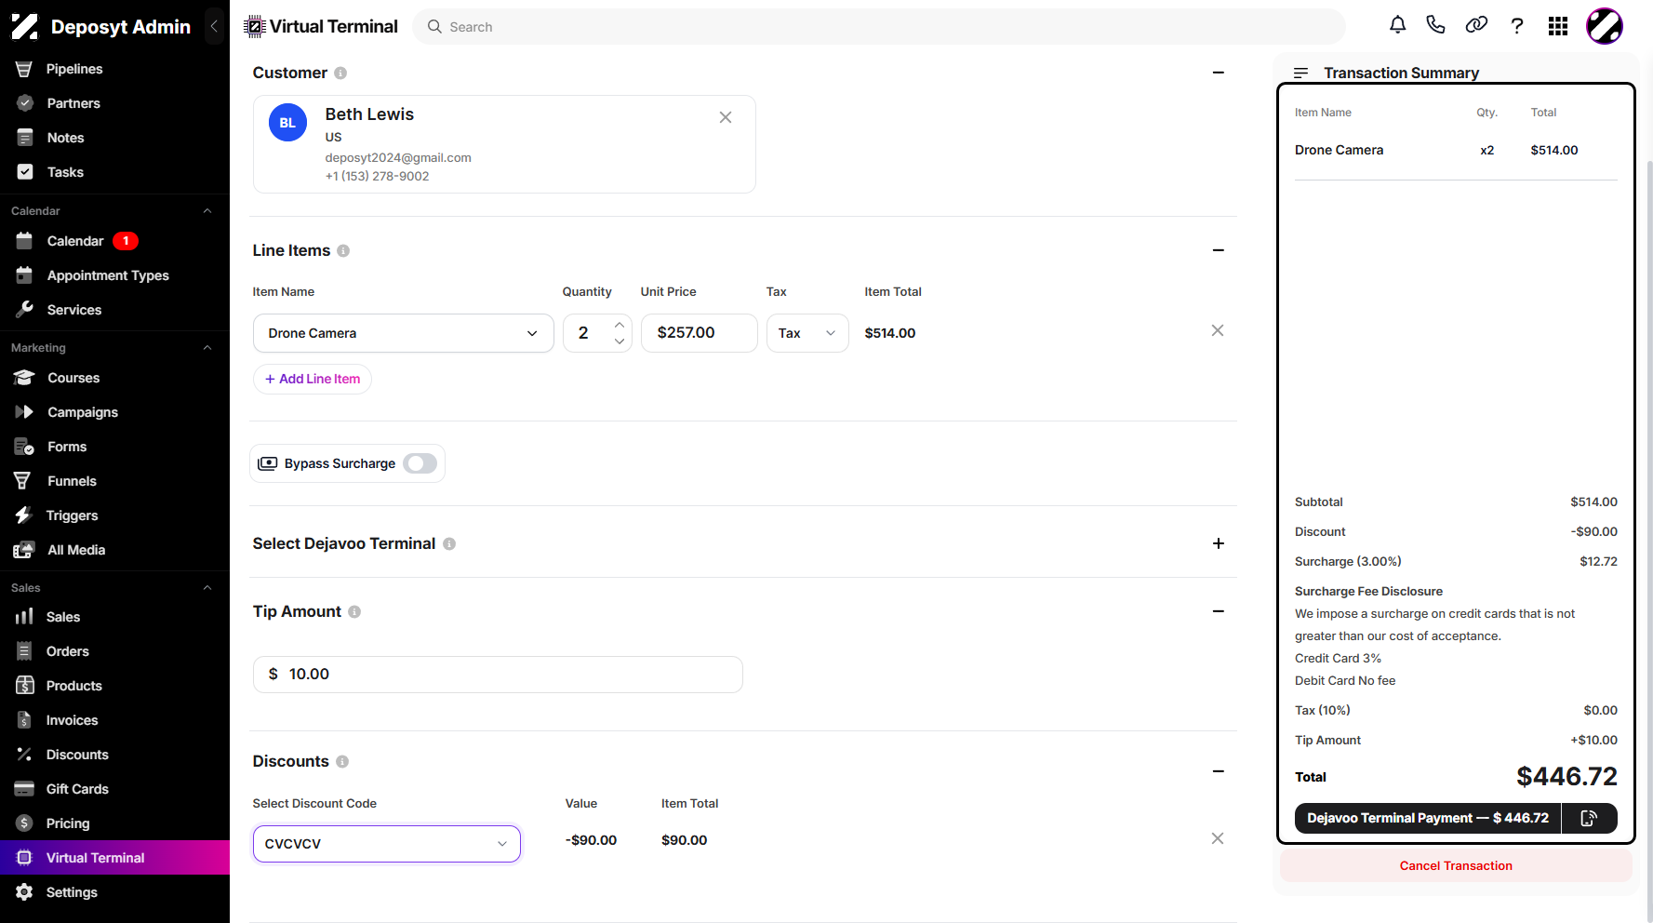The height and width of the screenshot is (923, 1653).
Task: Open the apps grid menu
Action: click(1558, 26)
